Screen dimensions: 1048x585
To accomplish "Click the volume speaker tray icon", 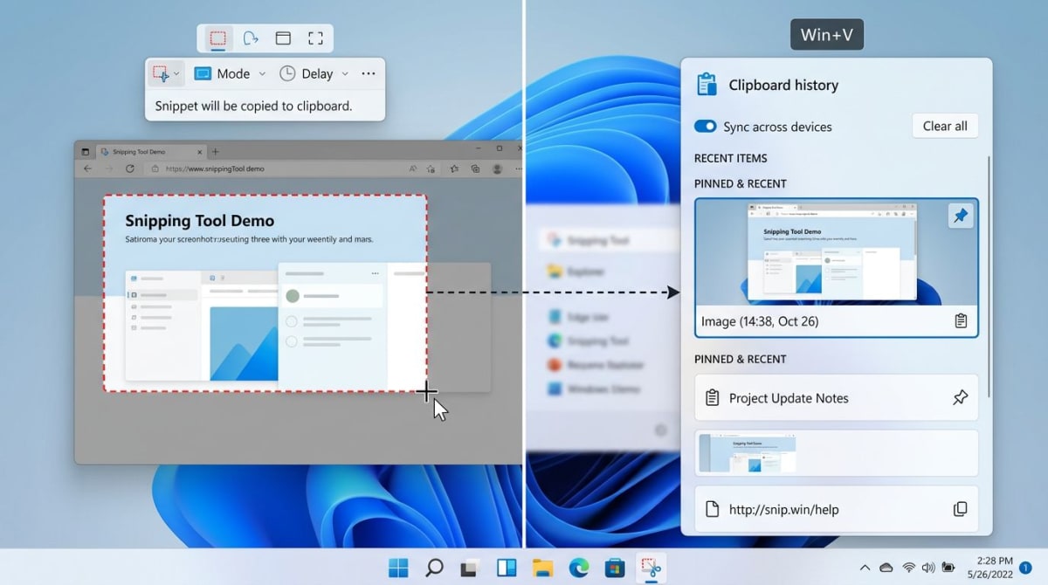I will tap(927, 568).
